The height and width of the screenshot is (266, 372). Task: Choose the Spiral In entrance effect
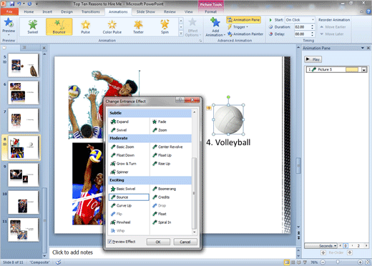pos(165,222)
